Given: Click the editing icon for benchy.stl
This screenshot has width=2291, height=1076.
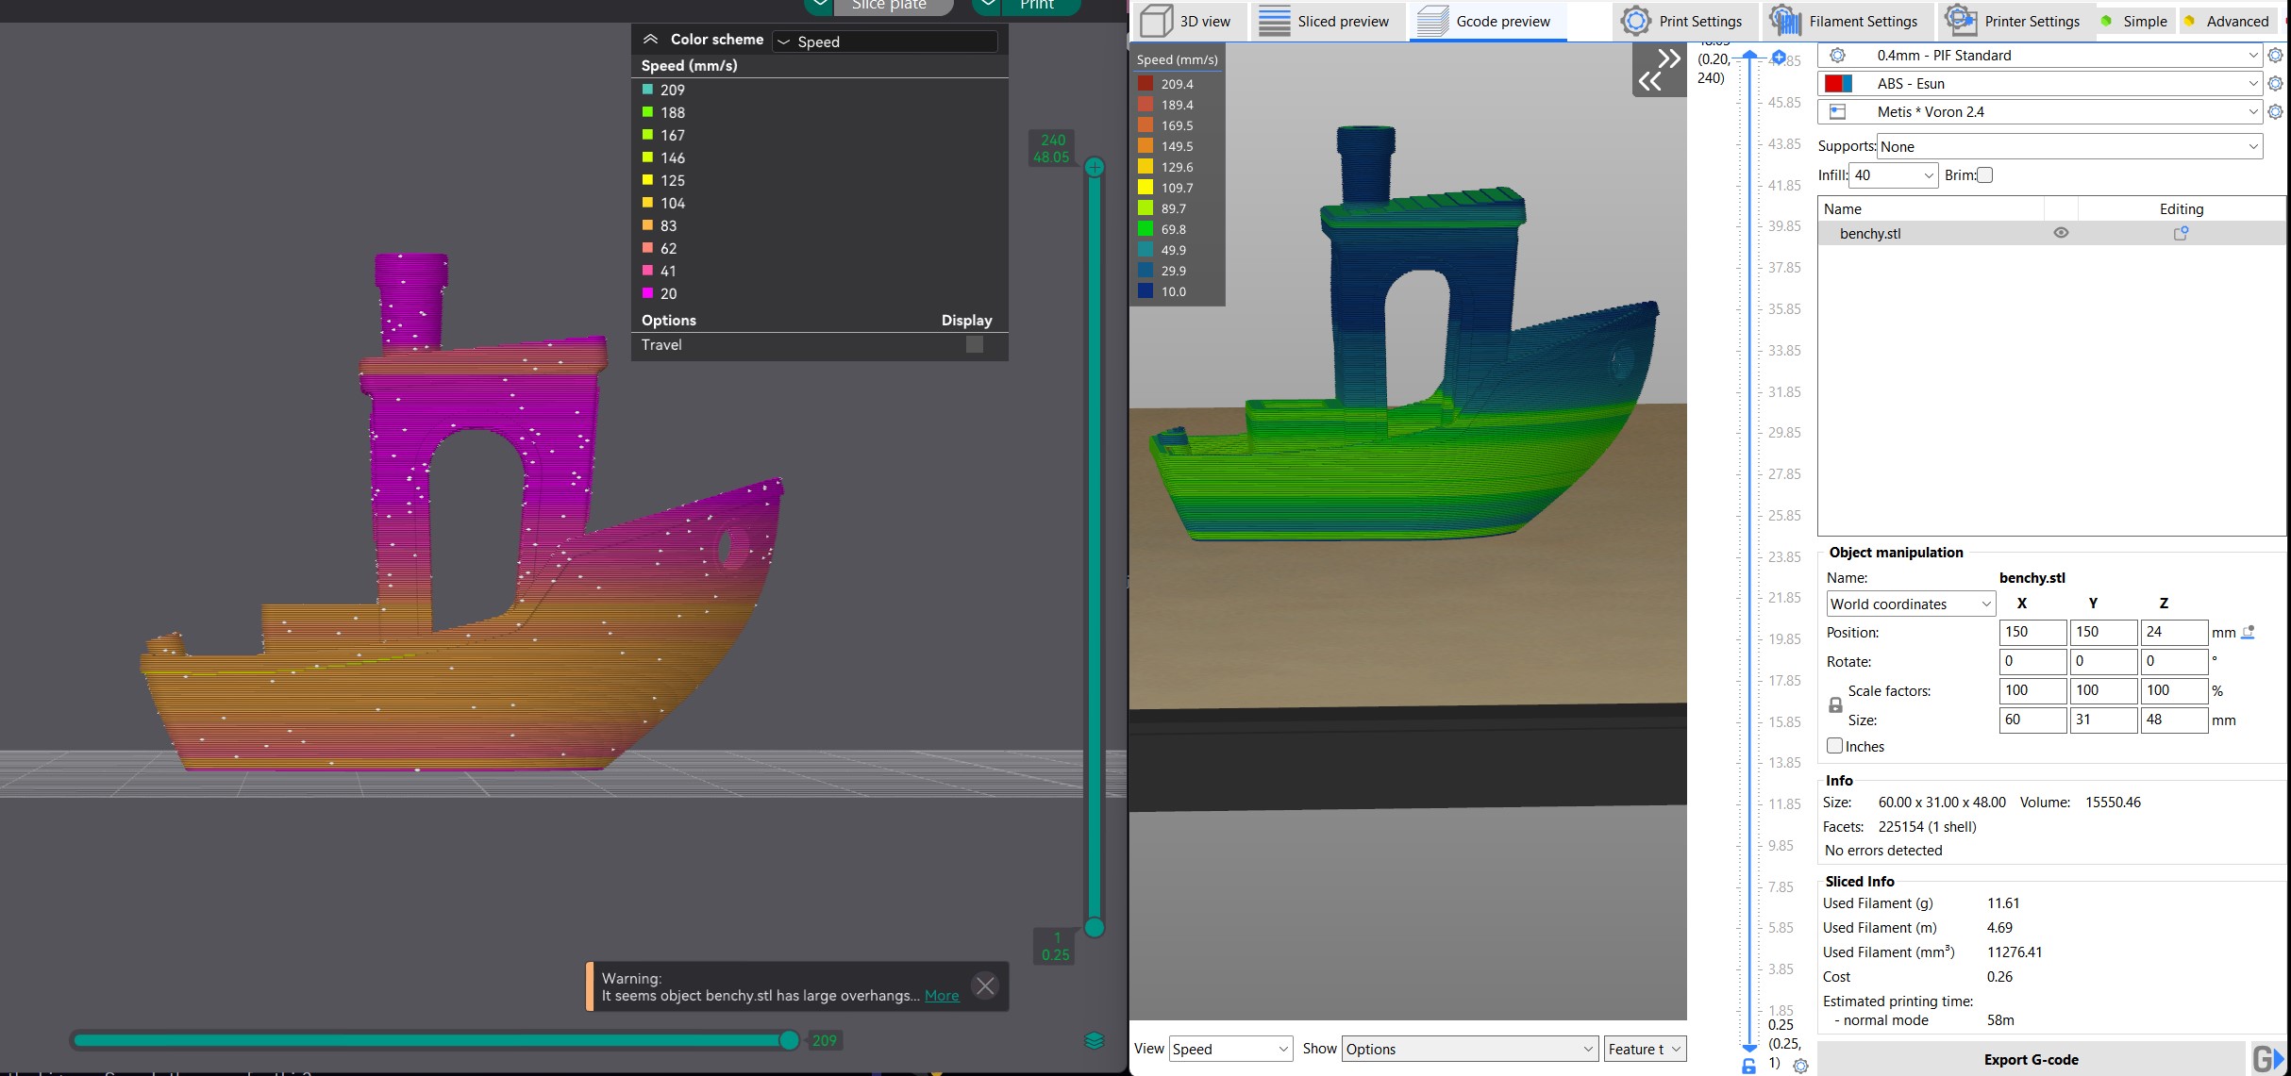Looking at the screenshot, I should coord(2181,233).
